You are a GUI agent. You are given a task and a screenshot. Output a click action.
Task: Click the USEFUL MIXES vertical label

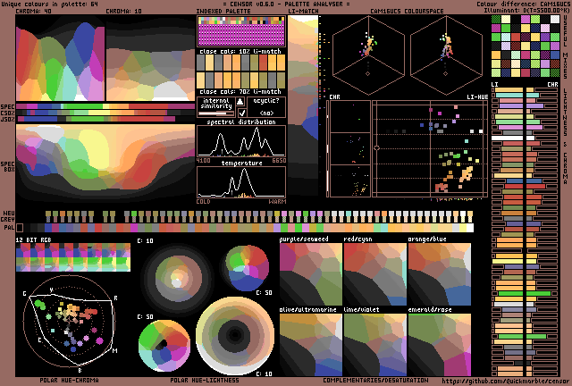(566, 46)
